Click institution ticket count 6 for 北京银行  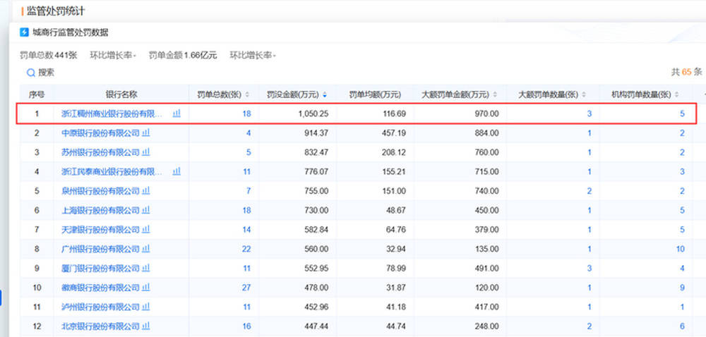[x=682, y=326]
